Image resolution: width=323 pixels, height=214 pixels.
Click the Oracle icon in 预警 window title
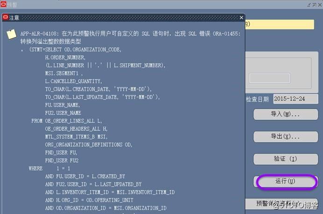pyautogui.click(x=3, y=4)
